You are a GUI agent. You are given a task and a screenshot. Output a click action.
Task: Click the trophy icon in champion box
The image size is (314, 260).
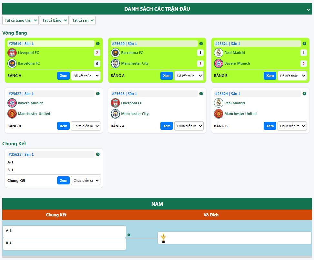tap(164, 238)
